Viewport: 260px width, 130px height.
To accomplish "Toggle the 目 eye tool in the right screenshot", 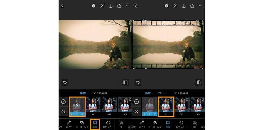I will tap(194, 124).
